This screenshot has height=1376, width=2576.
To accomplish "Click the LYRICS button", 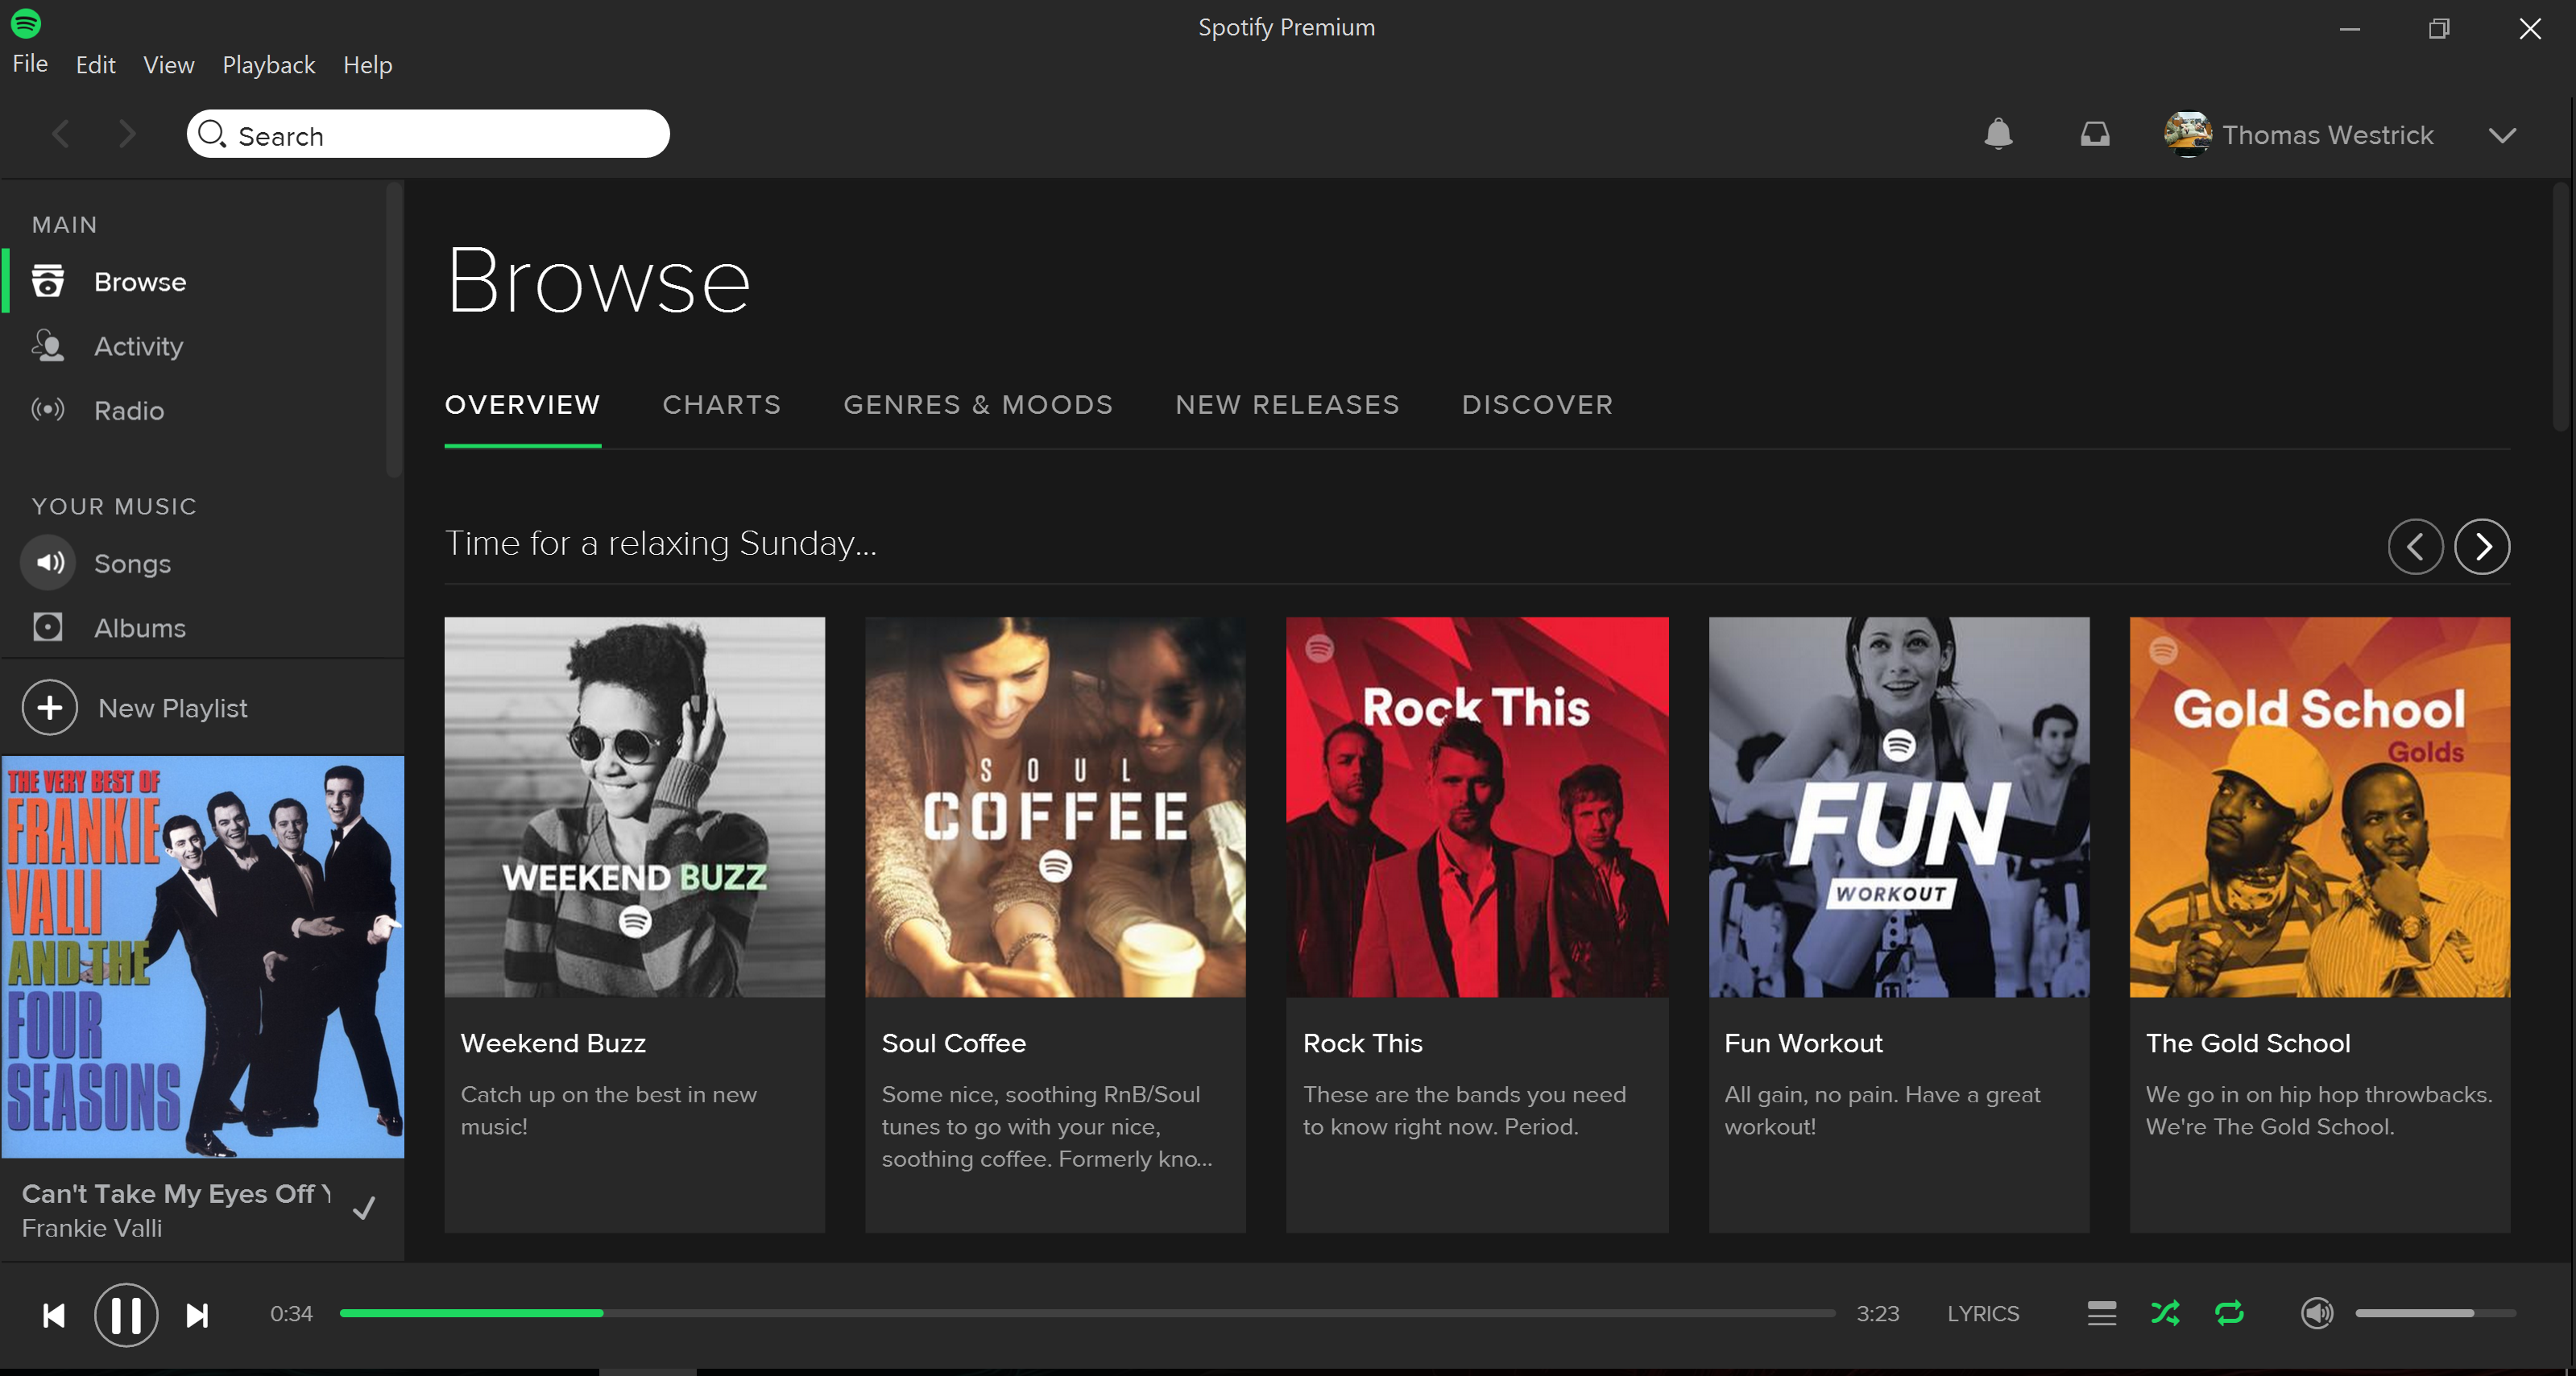I will pyautogui.click(x=1982, y=1313).
